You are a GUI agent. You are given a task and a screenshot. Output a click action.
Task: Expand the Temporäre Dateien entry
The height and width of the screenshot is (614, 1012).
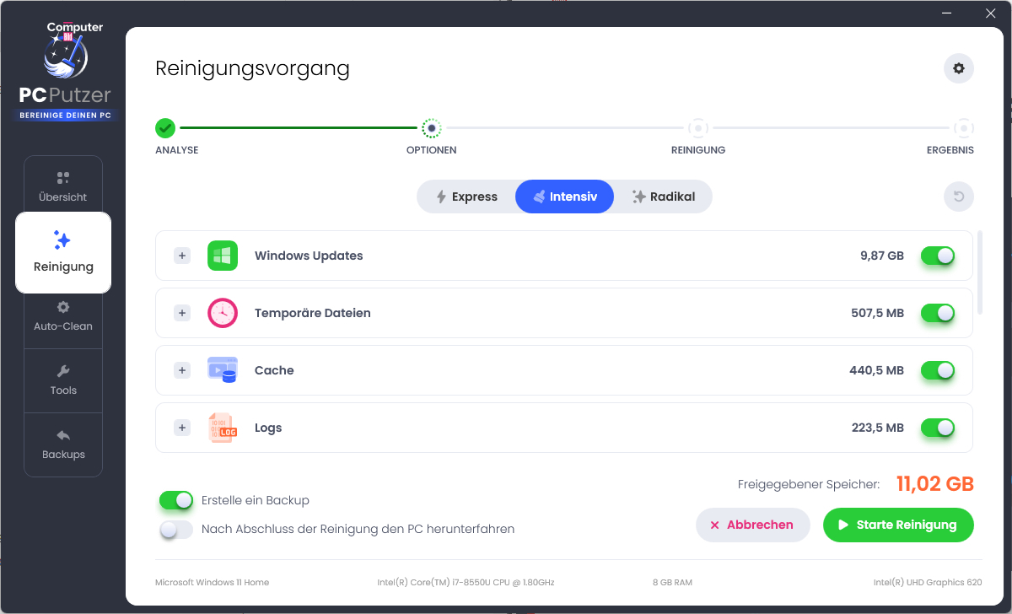[181, 312]
